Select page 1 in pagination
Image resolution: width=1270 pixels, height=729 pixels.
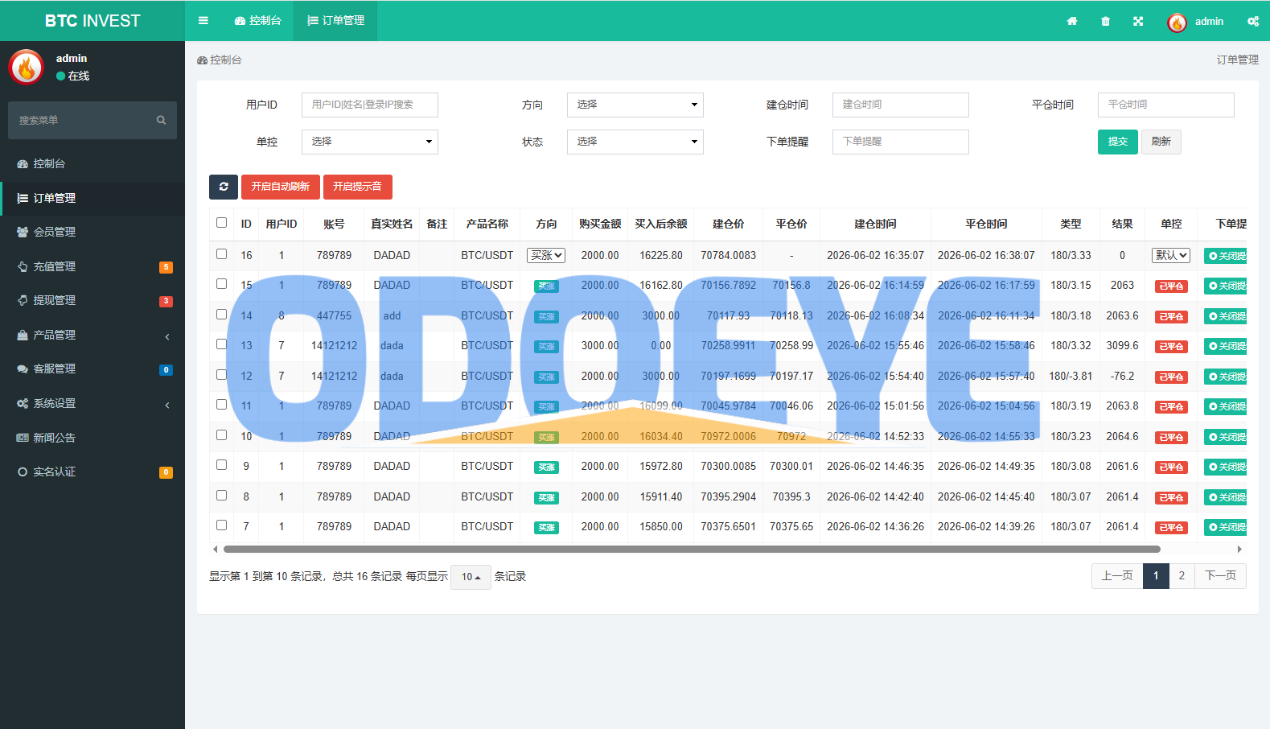point(1156,576)
